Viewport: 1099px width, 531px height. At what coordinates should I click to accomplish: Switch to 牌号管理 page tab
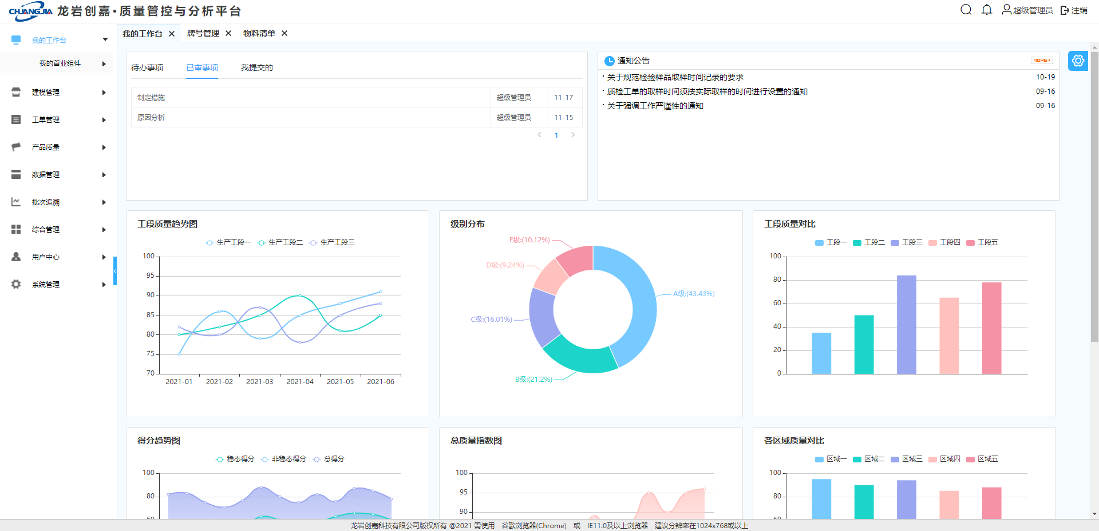pos(203,33)
